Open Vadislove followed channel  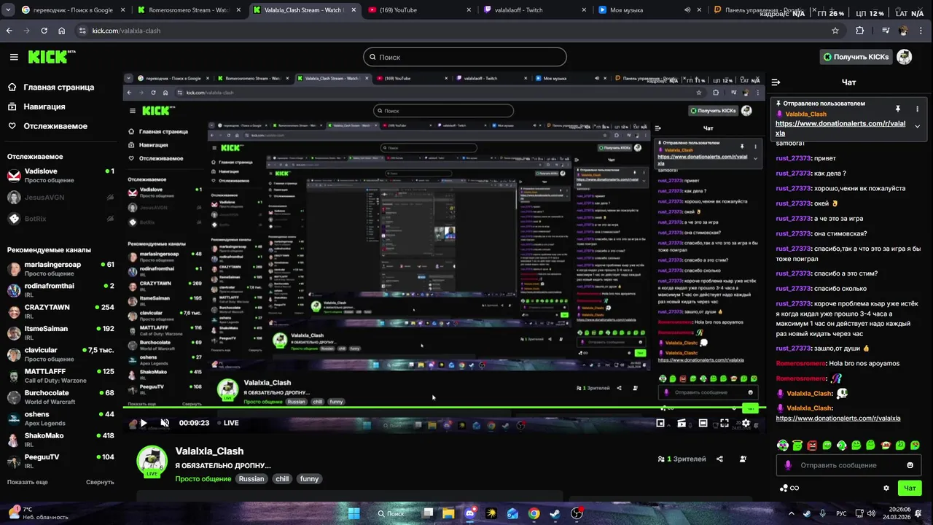(x=60, y=175)
